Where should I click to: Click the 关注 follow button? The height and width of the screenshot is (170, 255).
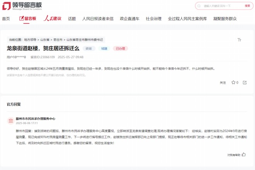223,82
